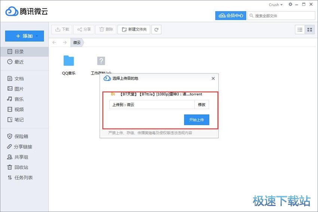Open the 添加 add dropdown button

[x=25, y=36]
